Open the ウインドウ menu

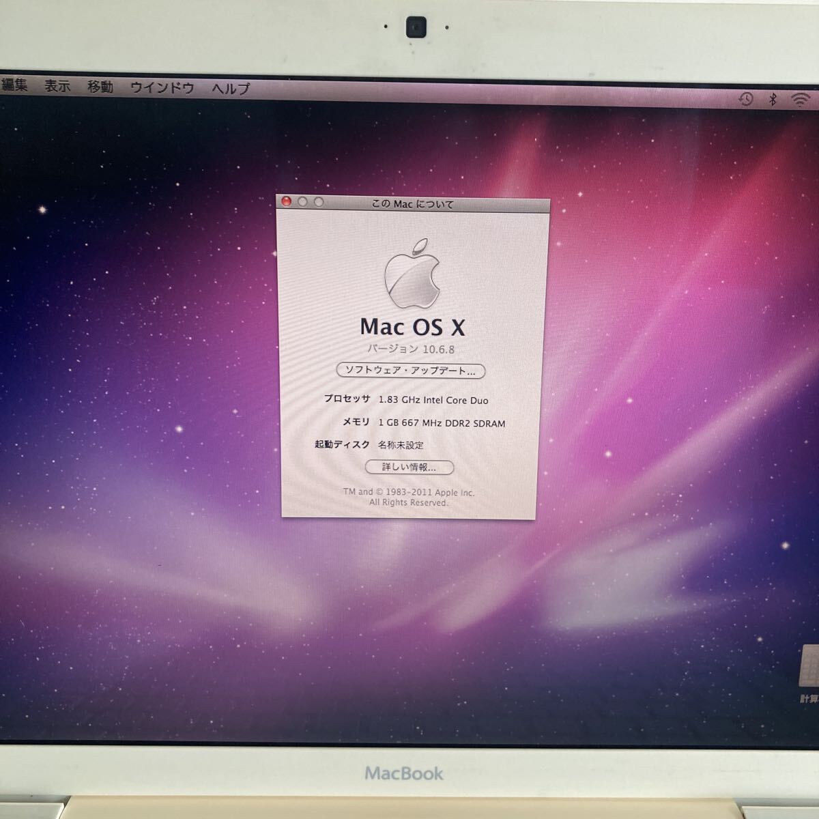pyautogui.click(x=162, y=87)
